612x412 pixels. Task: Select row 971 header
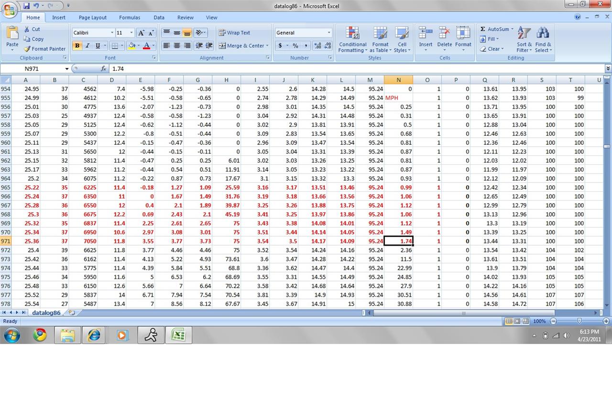(6, 241)
